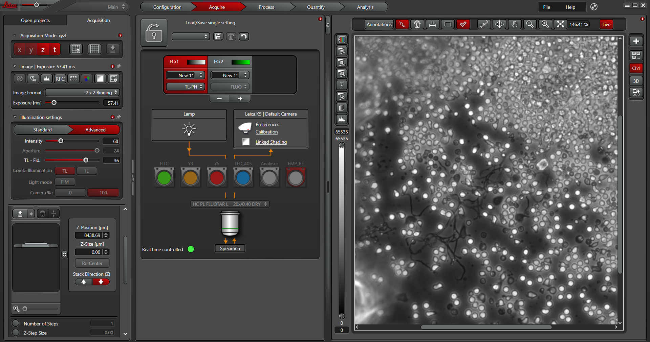Screen dimensions: 650x342
Task: Open the Open projects tab
Action: (x=35, y=20)
